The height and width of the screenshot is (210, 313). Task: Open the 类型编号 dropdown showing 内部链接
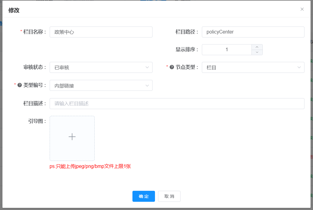click(x=100, y=85)
